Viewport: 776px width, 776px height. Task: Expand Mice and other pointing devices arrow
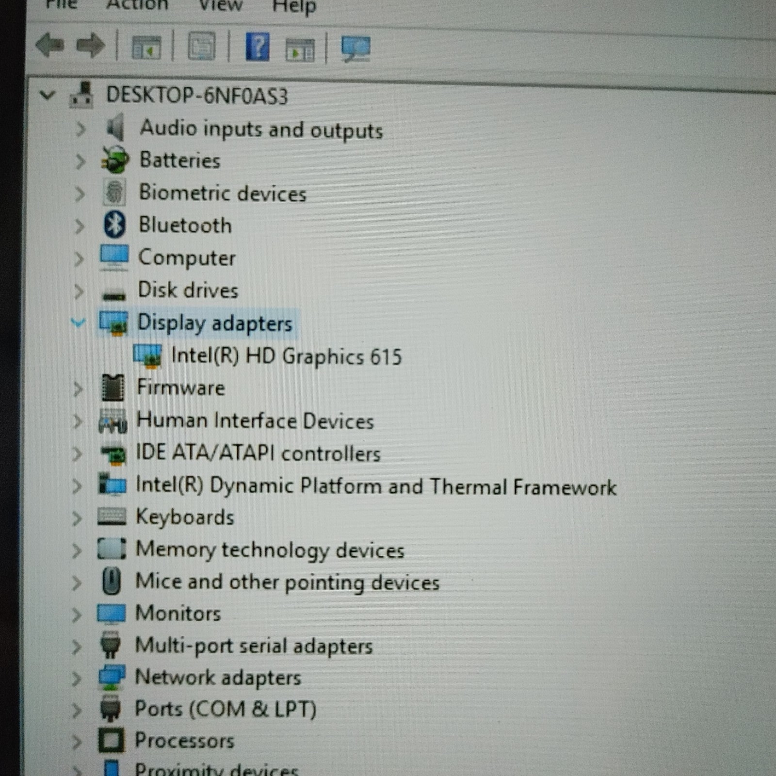pos(76,583)
